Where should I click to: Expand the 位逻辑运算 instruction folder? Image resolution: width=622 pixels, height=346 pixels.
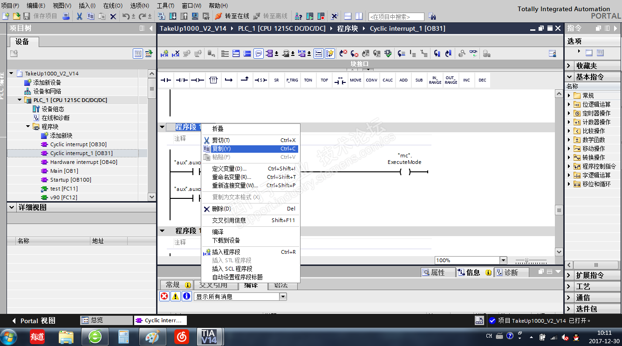pos(569,104)
